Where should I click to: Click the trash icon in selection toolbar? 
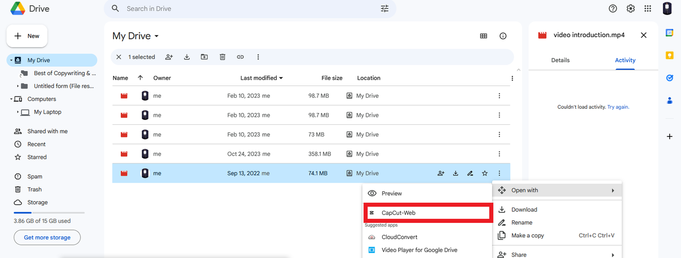(x=223, y=57)
